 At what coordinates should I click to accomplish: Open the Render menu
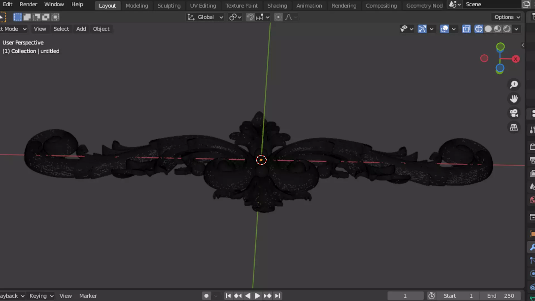pyautogui.click(x=28, y=4)
